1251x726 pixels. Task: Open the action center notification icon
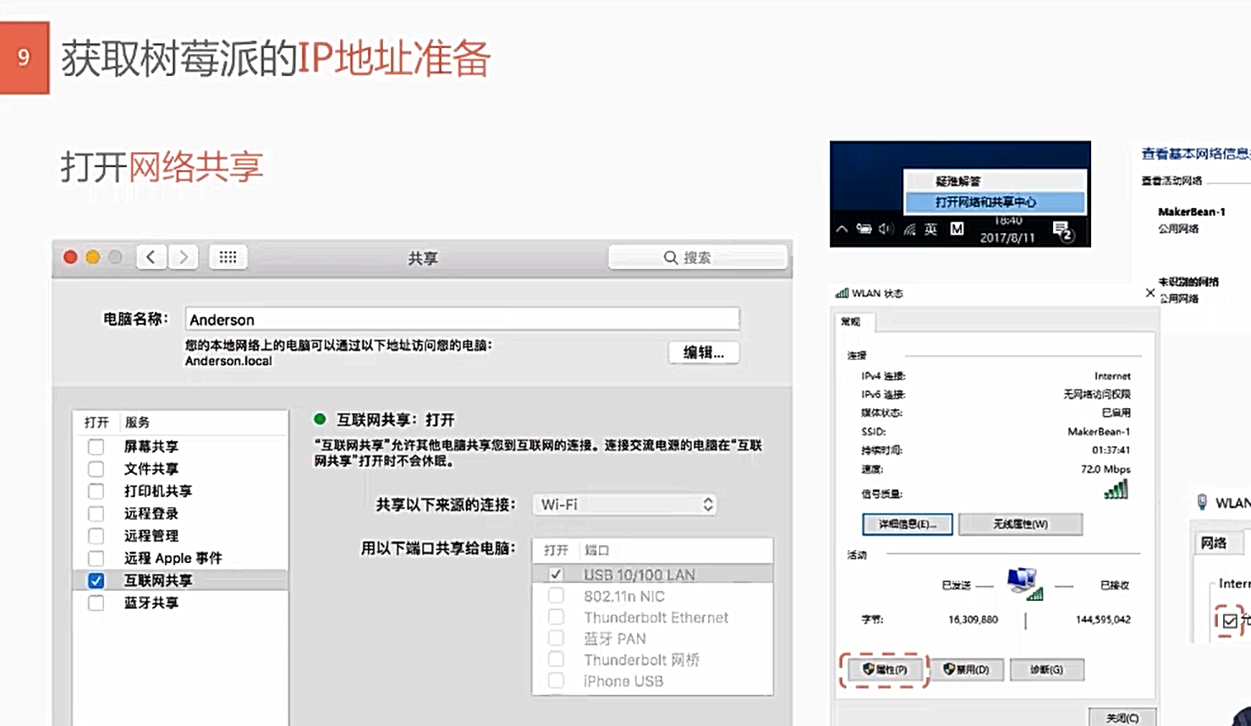1063,230
